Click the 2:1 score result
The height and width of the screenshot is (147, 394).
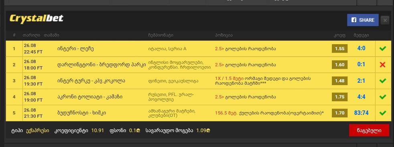pyautogui.click(x=361, y=81)
